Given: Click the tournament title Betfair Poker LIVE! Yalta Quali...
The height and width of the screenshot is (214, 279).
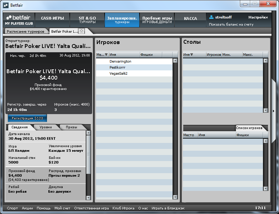Looking at the screenshot, I should click(x=48, y=46).
